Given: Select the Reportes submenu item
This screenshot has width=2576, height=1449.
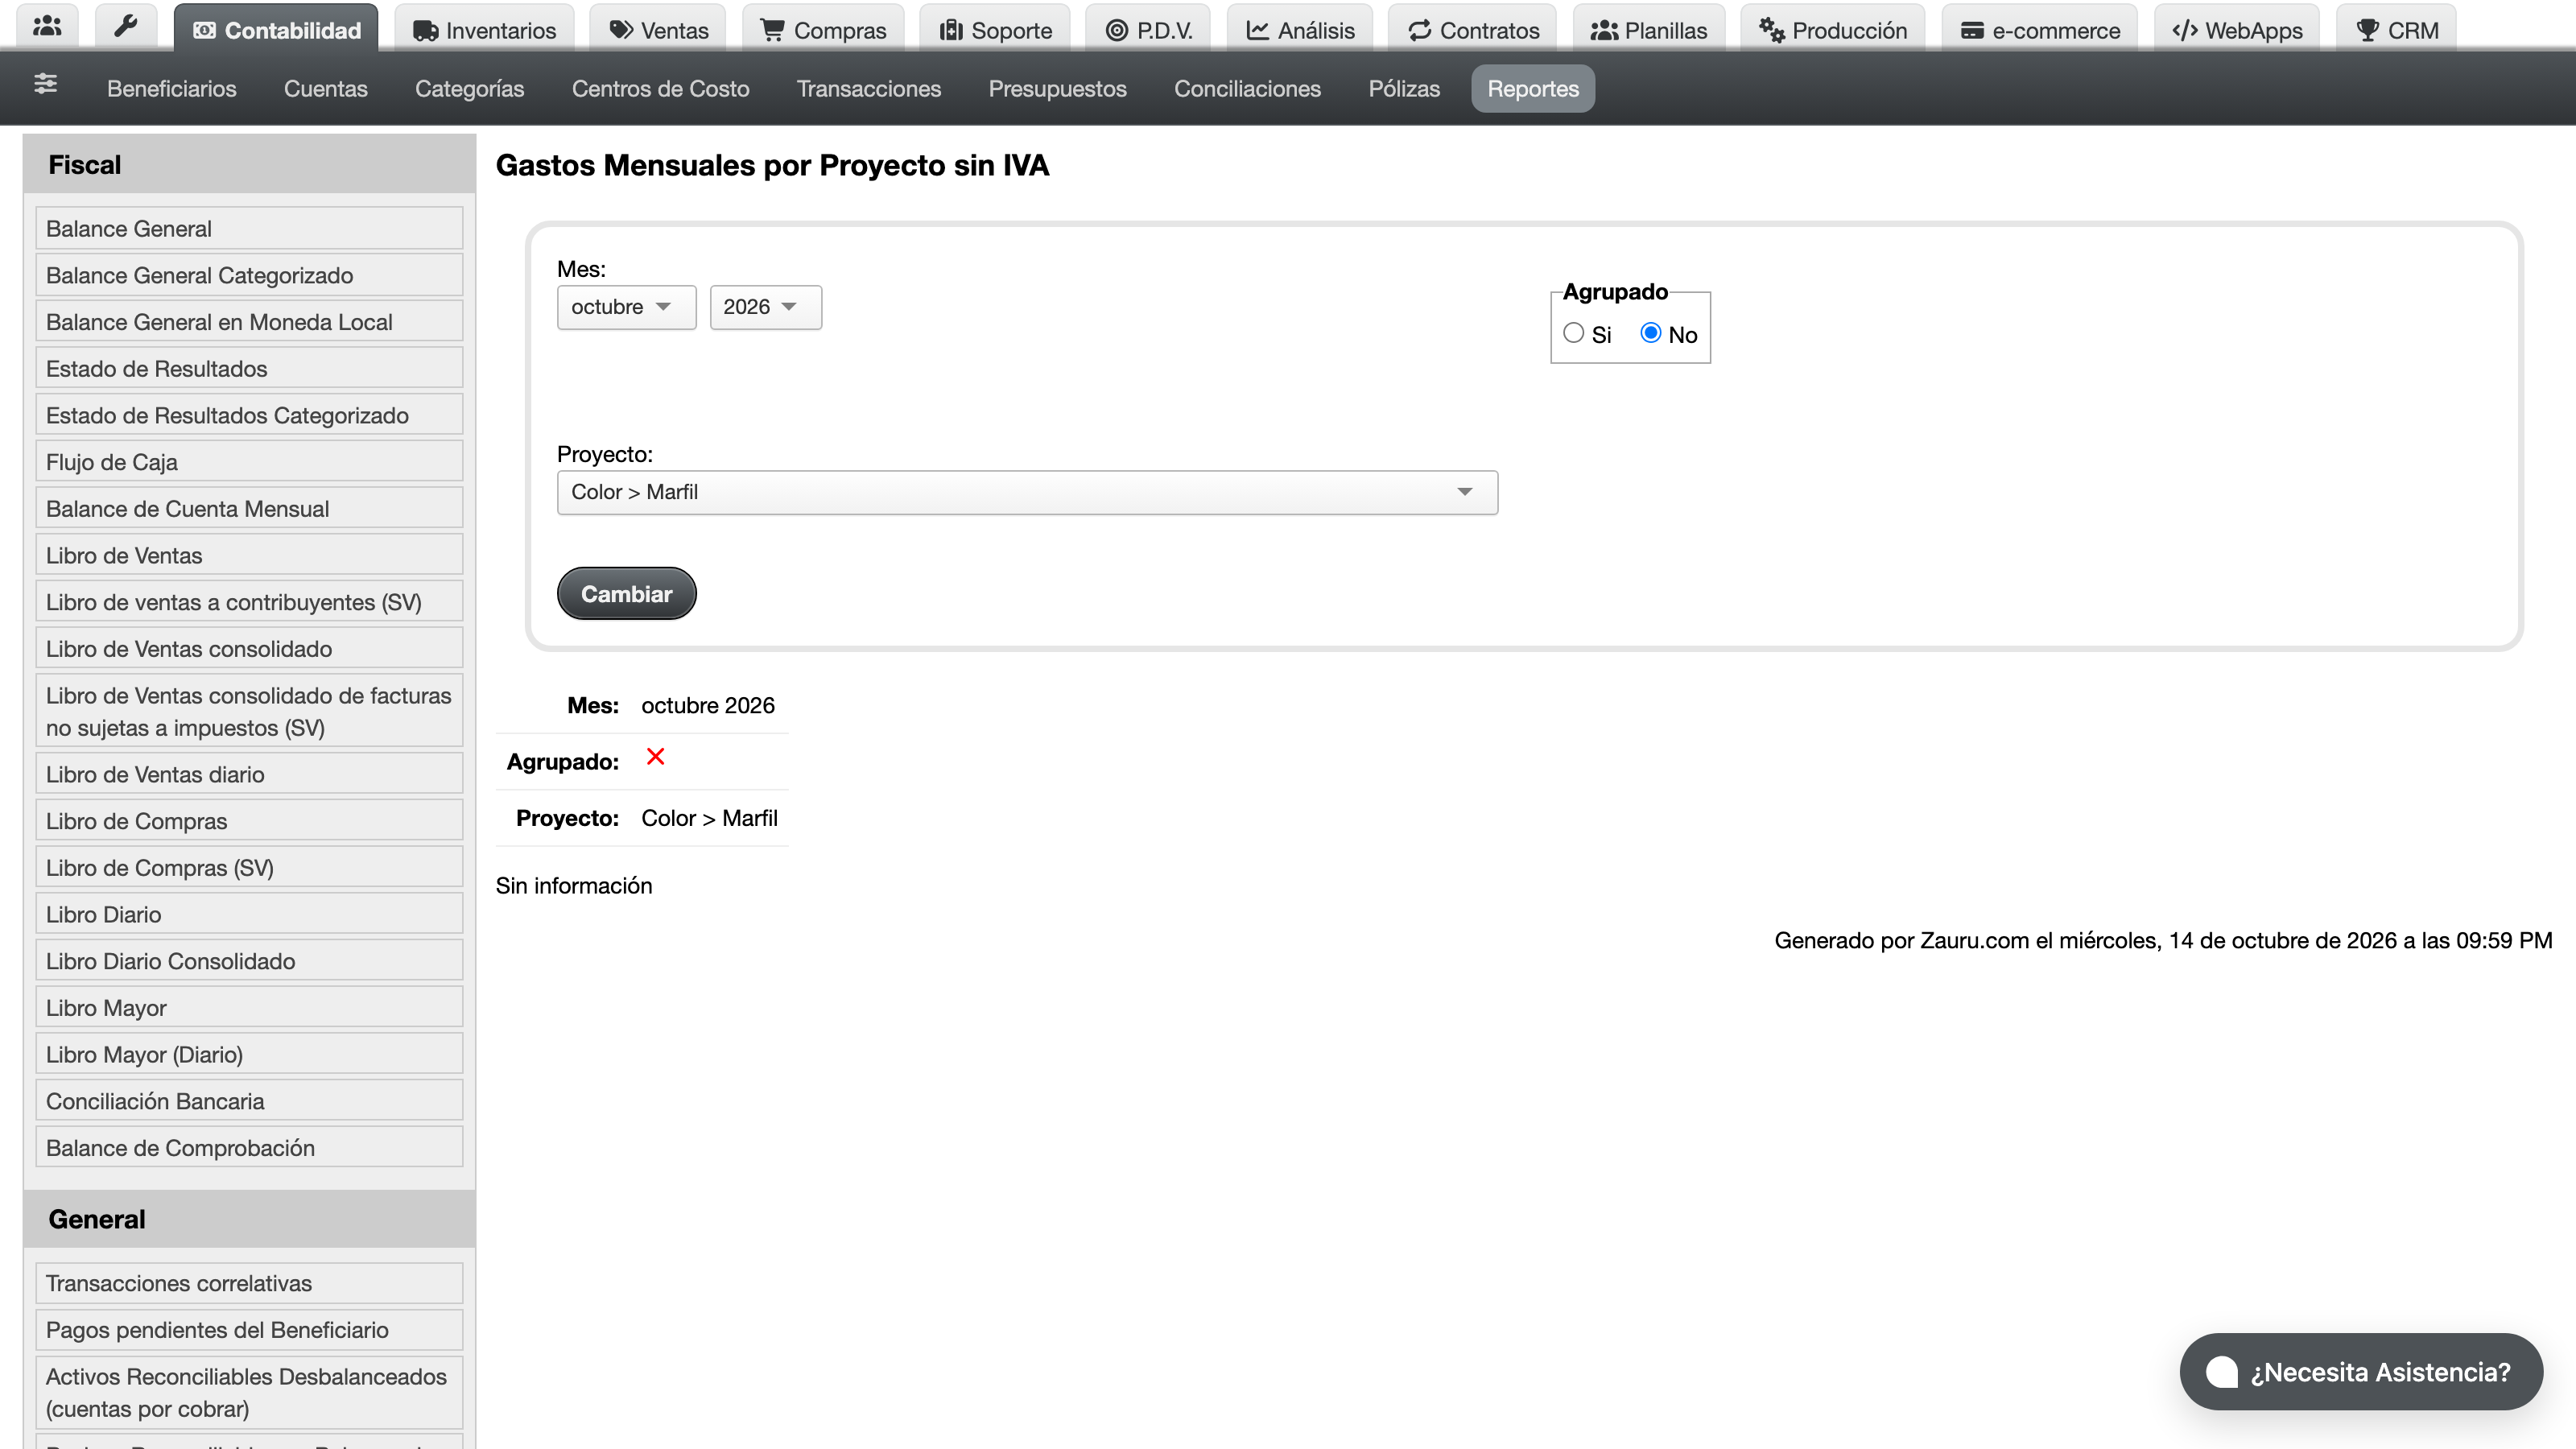Looking at the screenshot, I should click(x=1533, y=88).
